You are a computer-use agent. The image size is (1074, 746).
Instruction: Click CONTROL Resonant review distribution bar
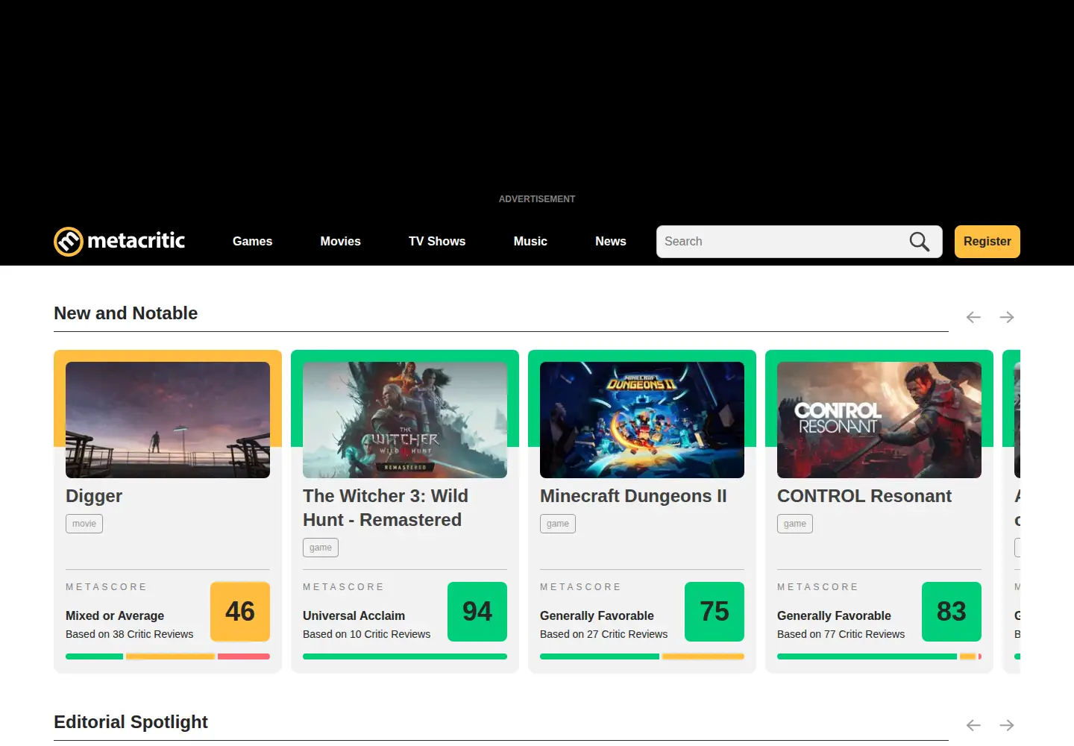click(x=879, y=656)
